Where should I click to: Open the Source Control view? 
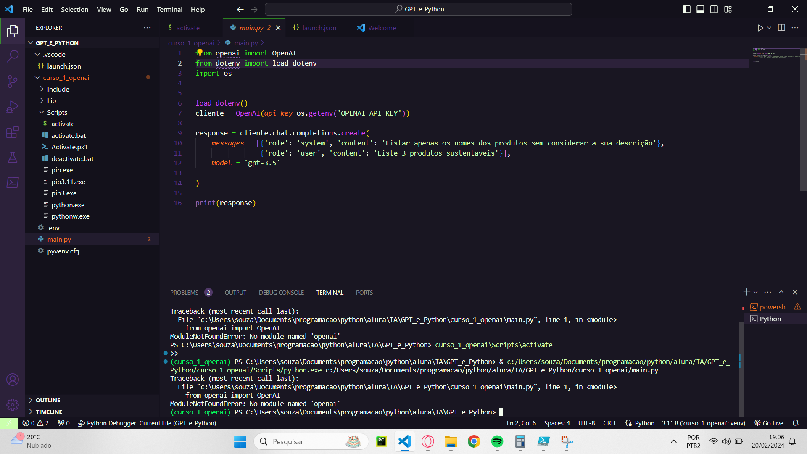(x=13, y=82)
